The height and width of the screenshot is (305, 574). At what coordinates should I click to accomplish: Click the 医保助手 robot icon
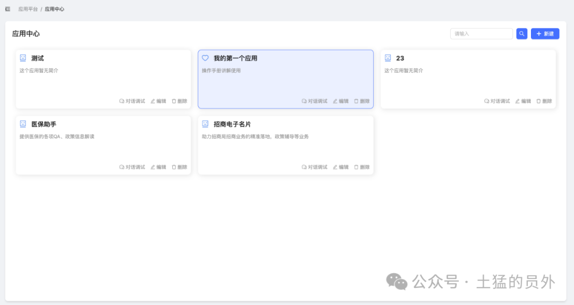coord(23,124)
